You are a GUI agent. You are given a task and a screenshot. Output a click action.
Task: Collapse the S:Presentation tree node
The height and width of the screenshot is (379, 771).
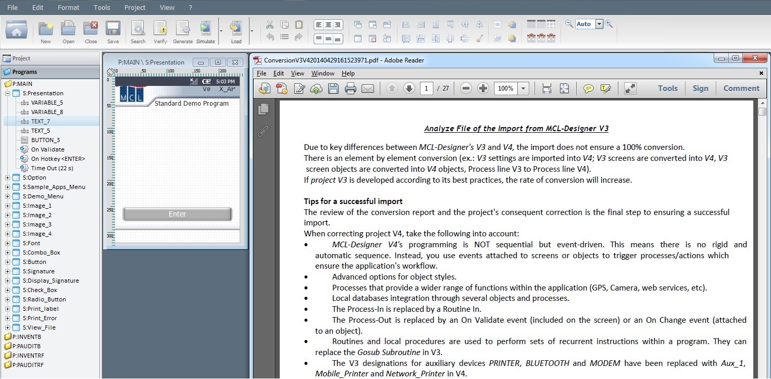pos(8,93)
